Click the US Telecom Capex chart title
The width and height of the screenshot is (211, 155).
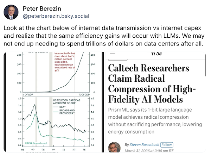(66, 101)
